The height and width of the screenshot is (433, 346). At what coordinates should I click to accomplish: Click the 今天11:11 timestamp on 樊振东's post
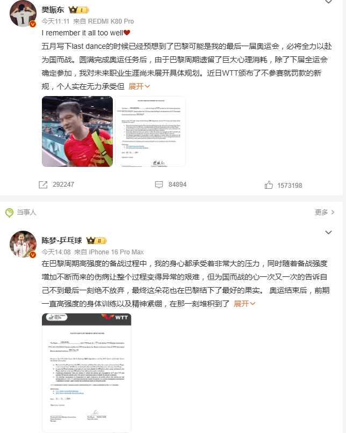[x=55, y=21]
